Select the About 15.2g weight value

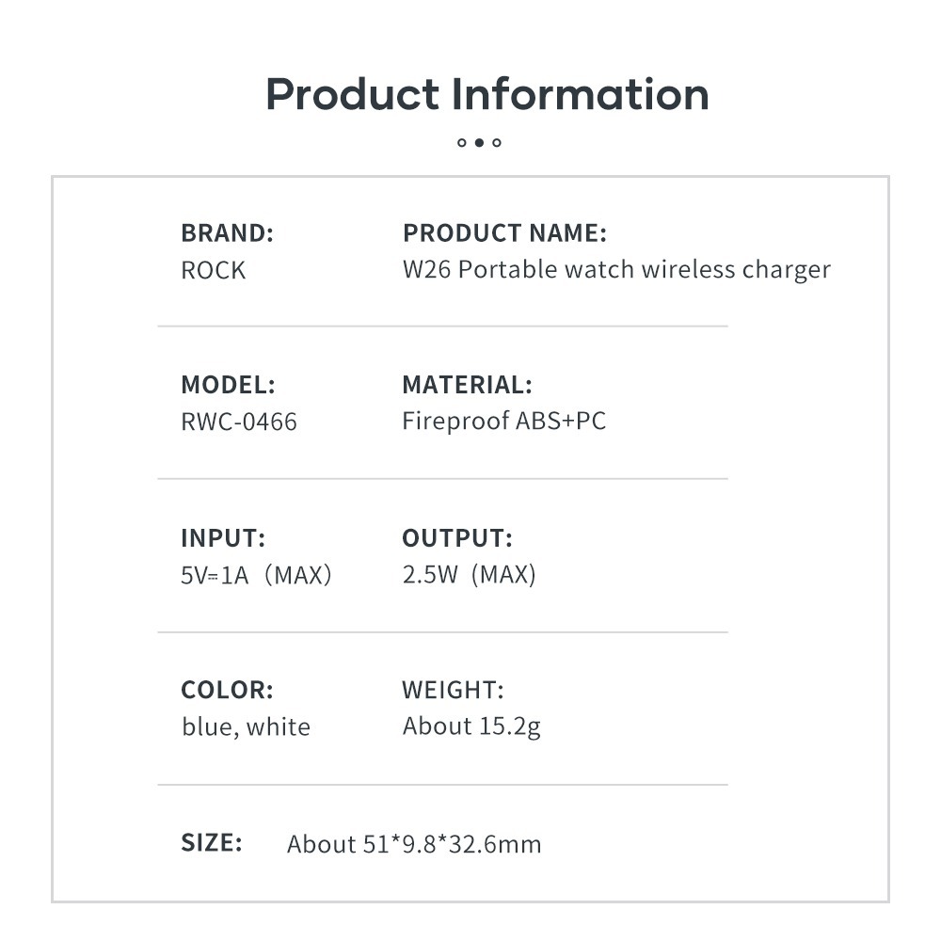471,726
